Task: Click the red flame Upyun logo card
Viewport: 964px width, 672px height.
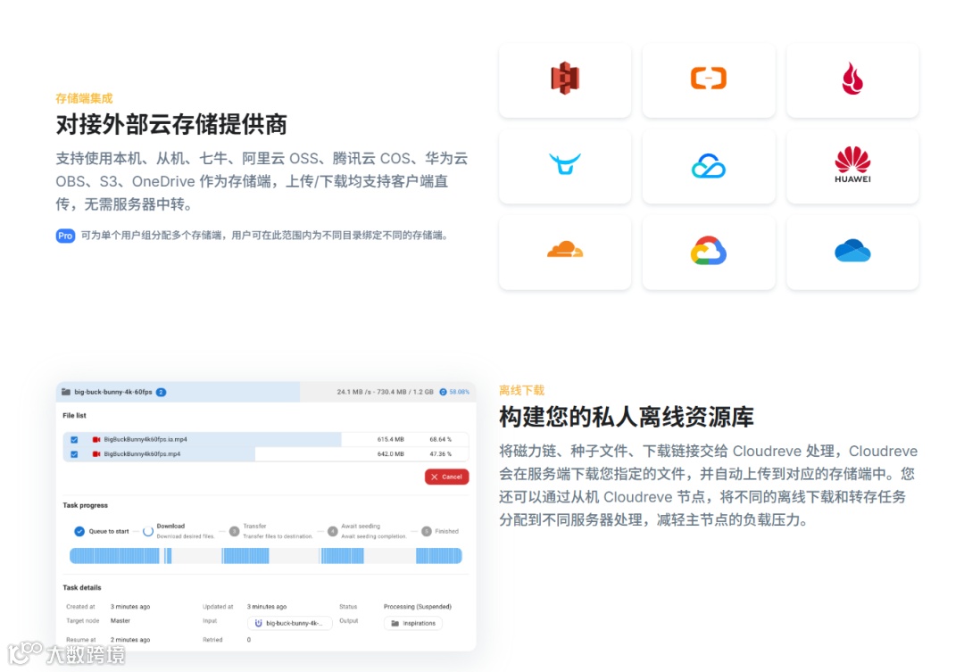Action: (852, 80)
